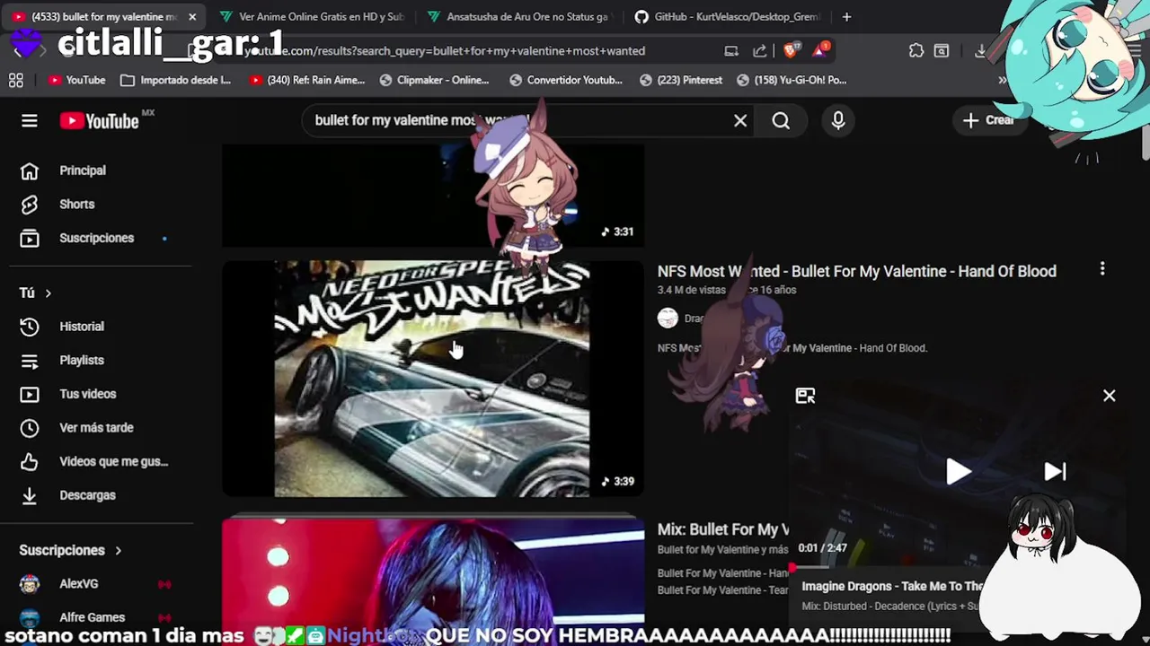Open the NFS Most Wanted Hand Of Blood title
The image size is (1150, 646).
click(x=856, y=271)
